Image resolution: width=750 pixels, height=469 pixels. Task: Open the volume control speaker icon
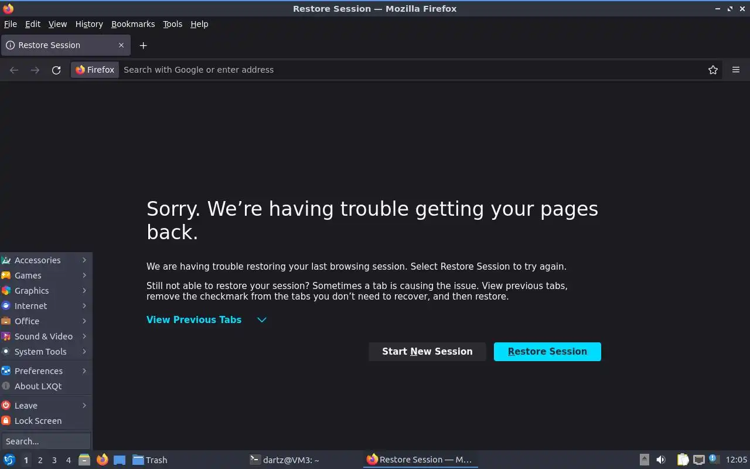click(x=661, y=460)
